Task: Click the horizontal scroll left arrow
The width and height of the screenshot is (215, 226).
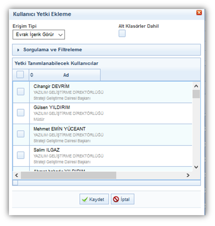Action: (17, 175)
